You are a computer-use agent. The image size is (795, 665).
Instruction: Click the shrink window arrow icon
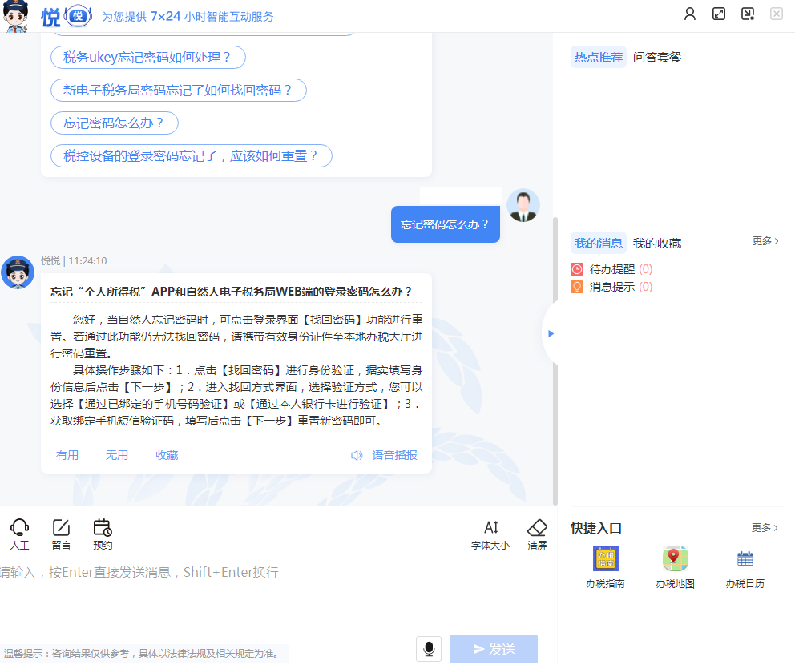click(x=748, y=14)
